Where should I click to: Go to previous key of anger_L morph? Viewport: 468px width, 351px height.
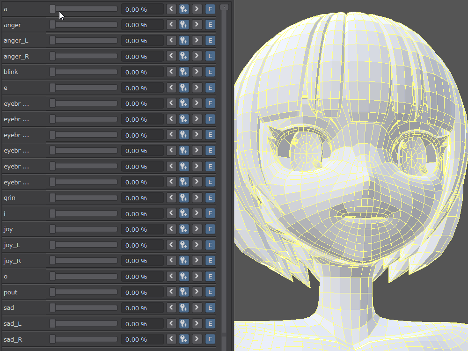click(171, 41)
